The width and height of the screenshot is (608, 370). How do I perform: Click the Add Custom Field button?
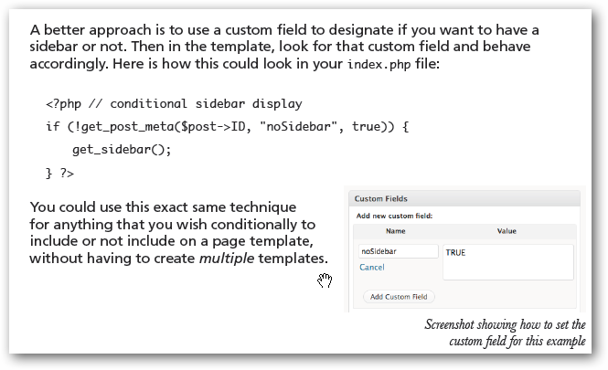pyautogui.click(x=399, y=297)
